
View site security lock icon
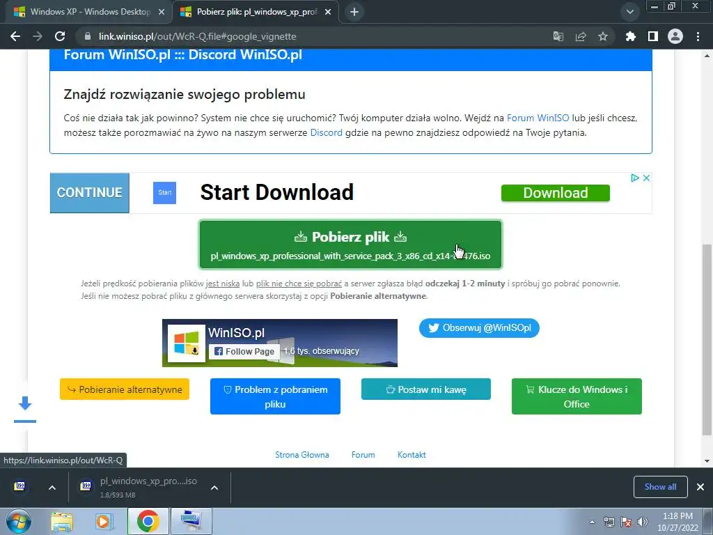coord(88,36)
